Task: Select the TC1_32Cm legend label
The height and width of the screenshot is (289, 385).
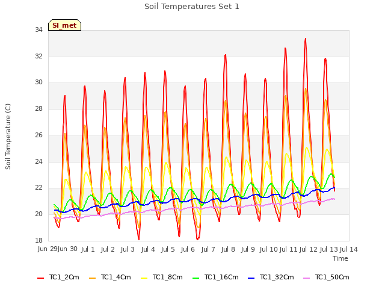Action: coord(277,277)
